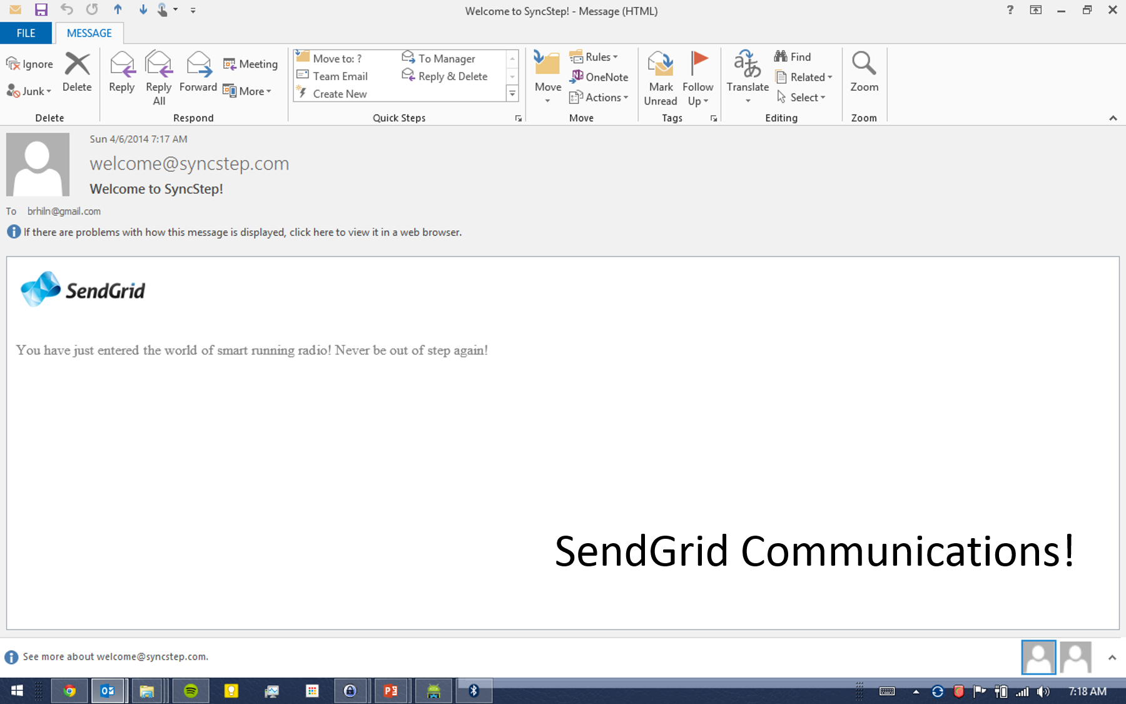Open Google Chrome from the taskbar
This screenshot has width=1126, height=704.
[69, 691]
